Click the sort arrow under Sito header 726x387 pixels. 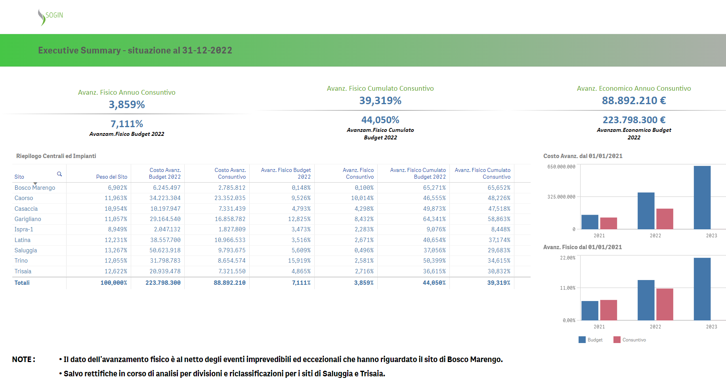(x=35, y=183)
